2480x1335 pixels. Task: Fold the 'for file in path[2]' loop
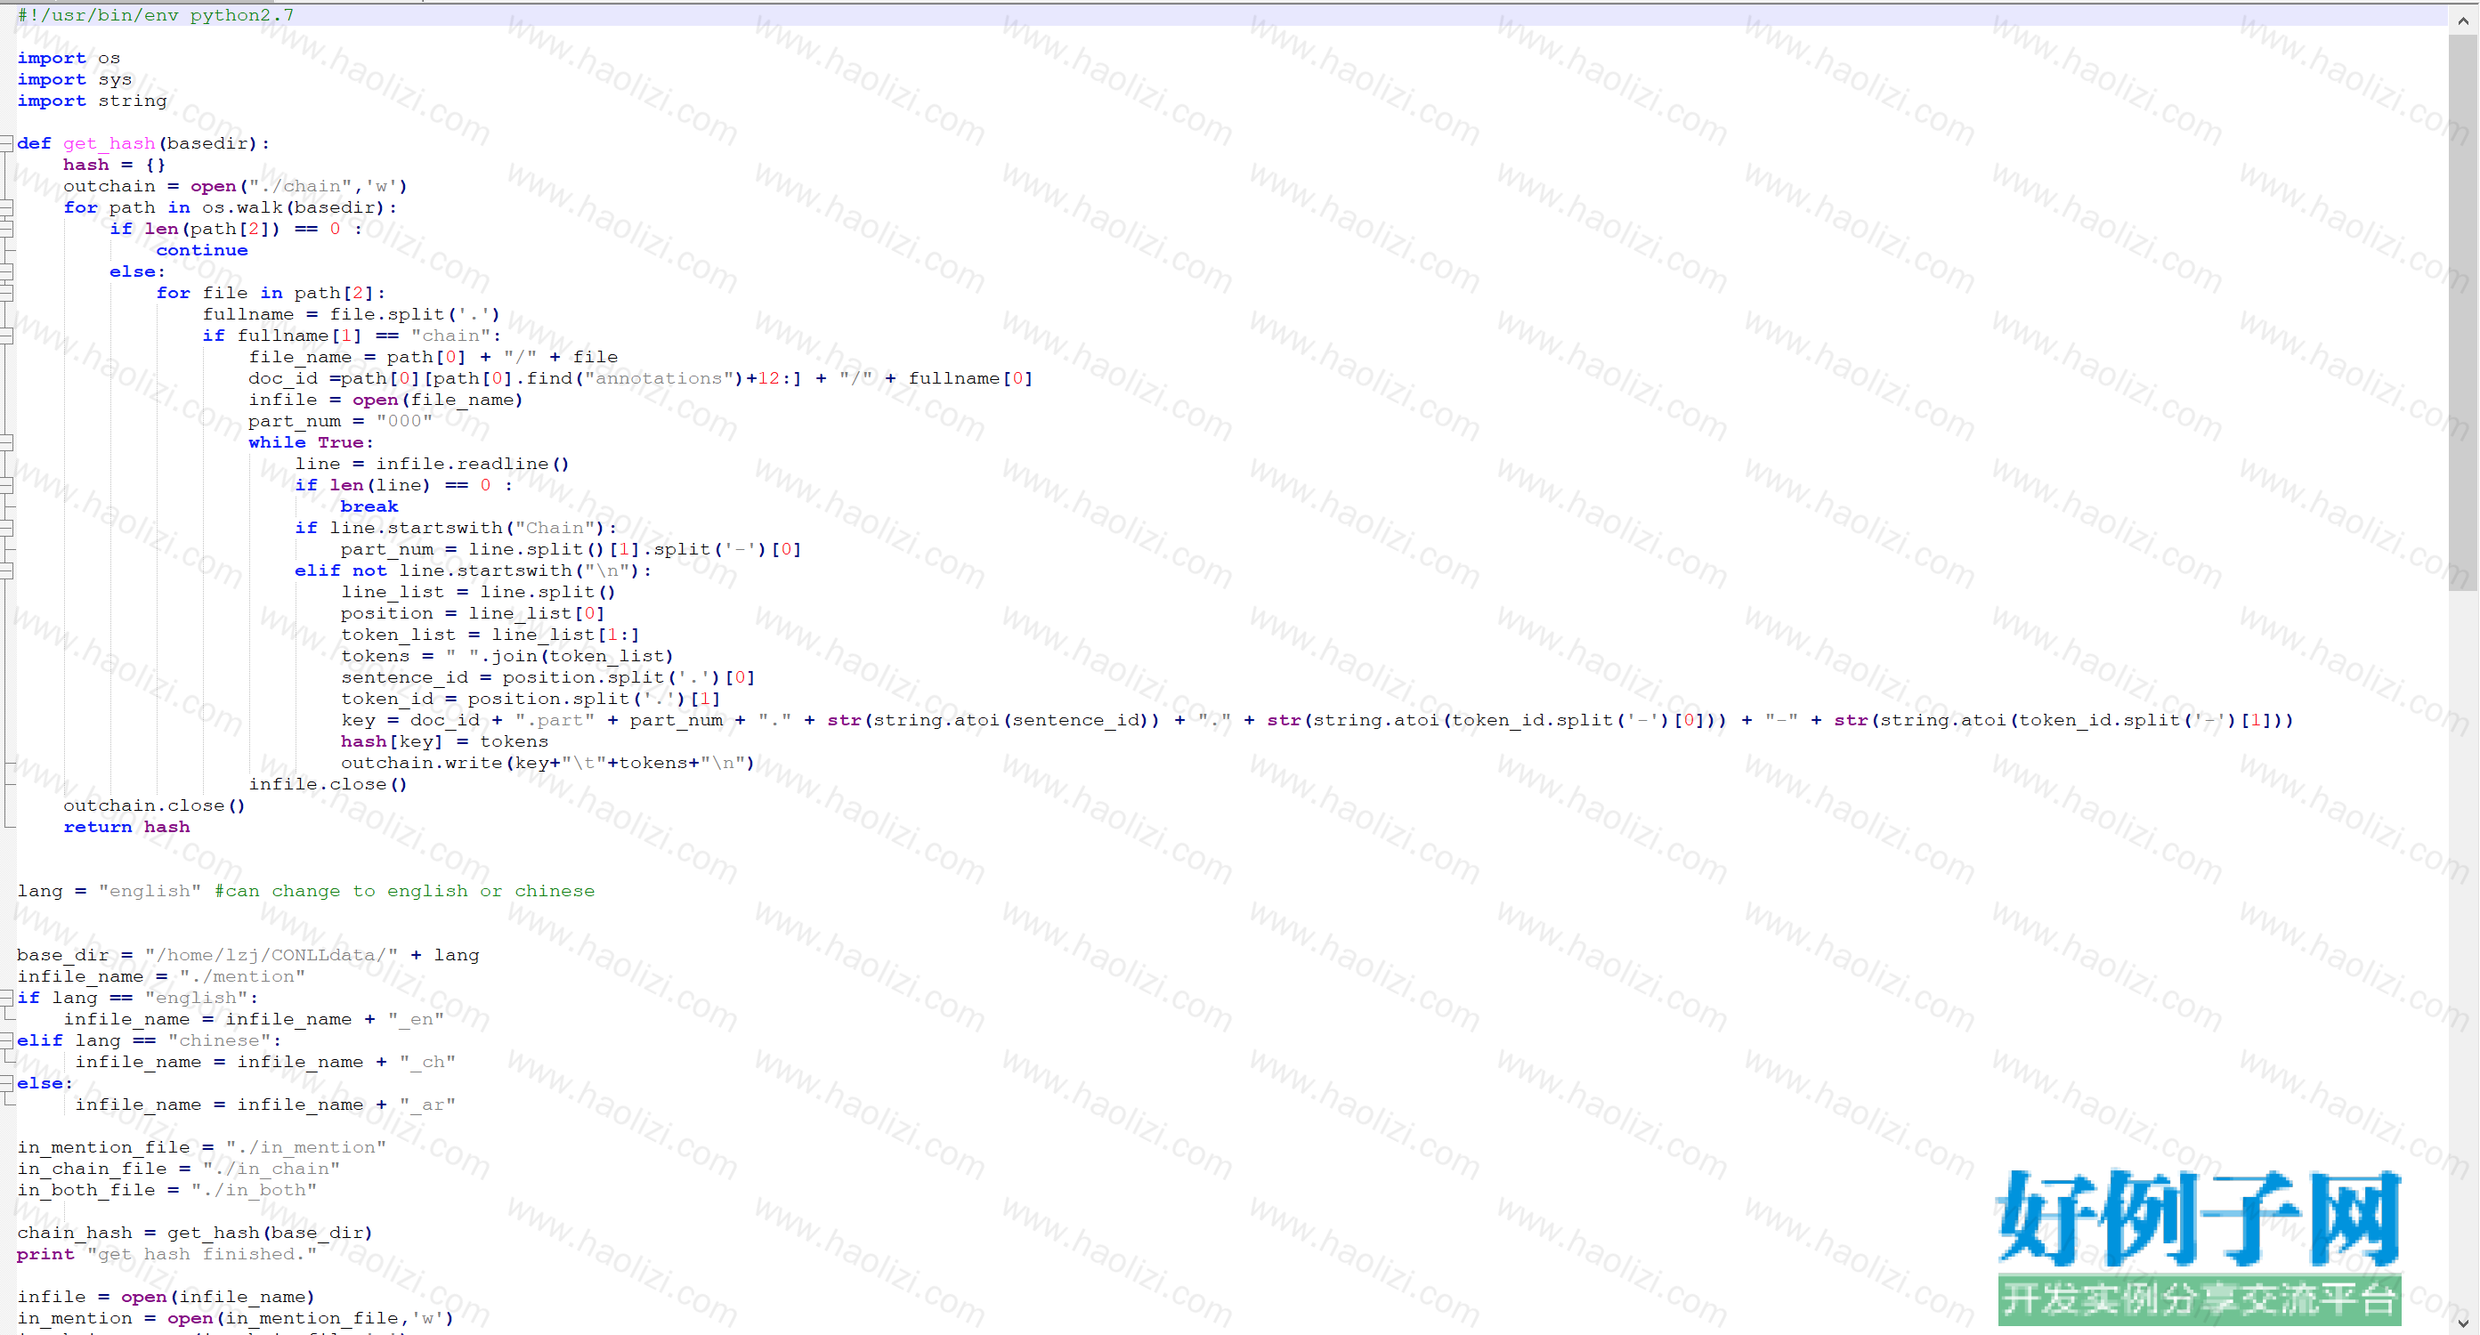[7, 294]
